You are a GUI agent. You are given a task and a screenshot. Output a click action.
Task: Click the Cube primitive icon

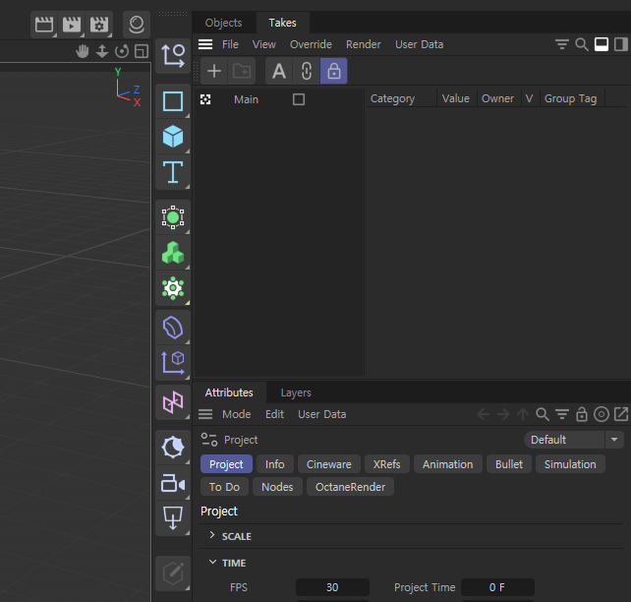point(173,136)
